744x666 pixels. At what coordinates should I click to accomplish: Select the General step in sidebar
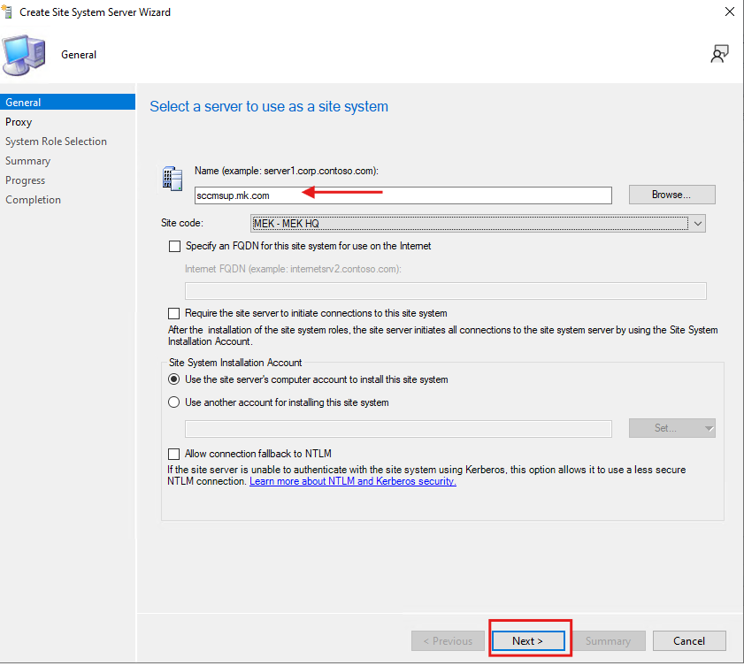[23, 103]
